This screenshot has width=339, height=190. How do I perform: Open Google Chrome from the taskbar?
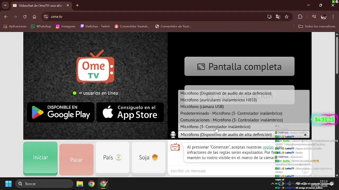[91, 184]
